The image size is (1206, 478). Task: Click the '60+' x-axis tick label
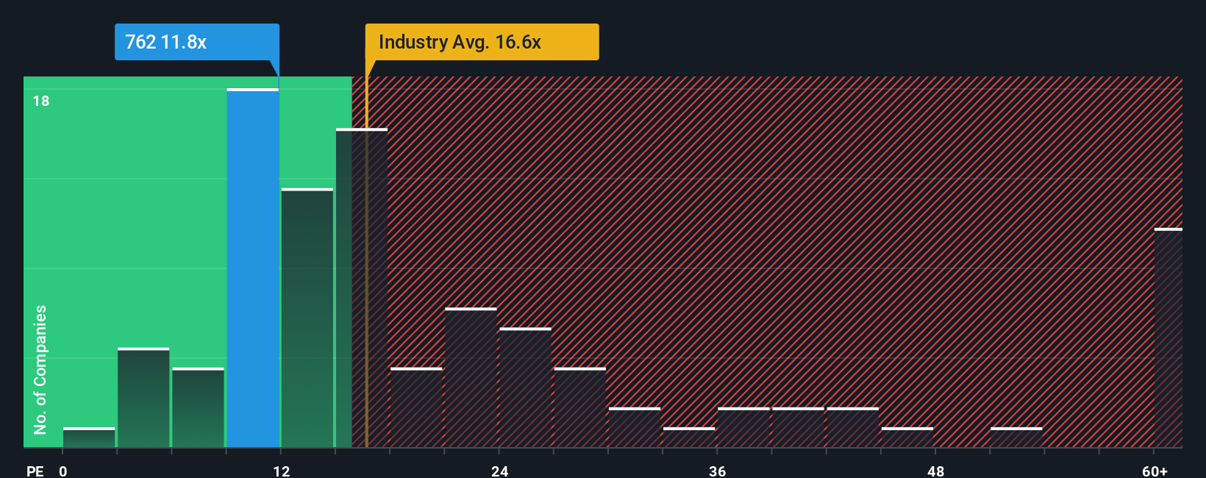tap(1155, 471)
